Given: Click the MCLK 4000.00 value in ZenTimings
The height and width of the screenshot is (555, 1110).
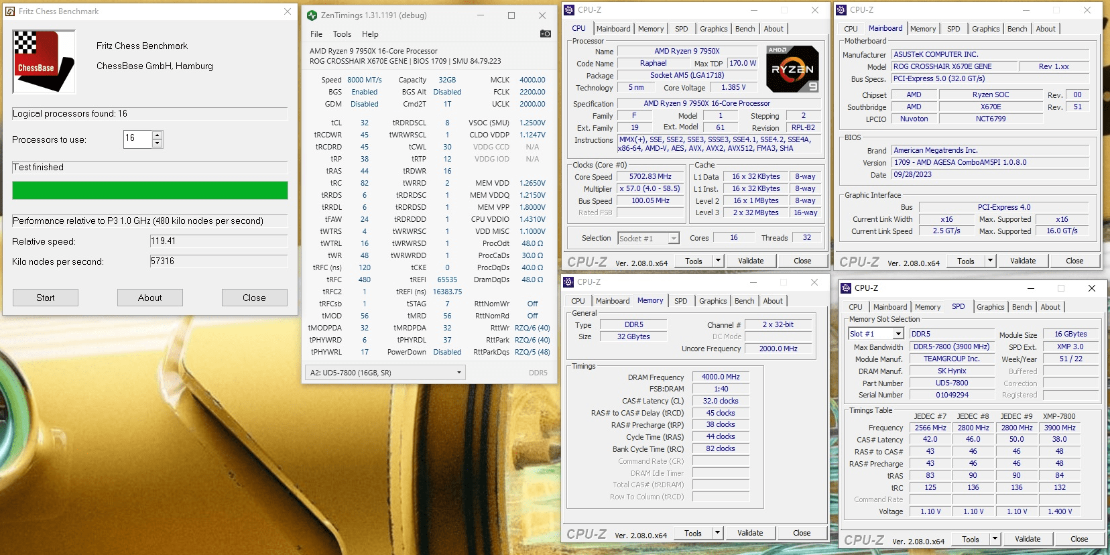Looking at the screenshot, I should point(532,80).
